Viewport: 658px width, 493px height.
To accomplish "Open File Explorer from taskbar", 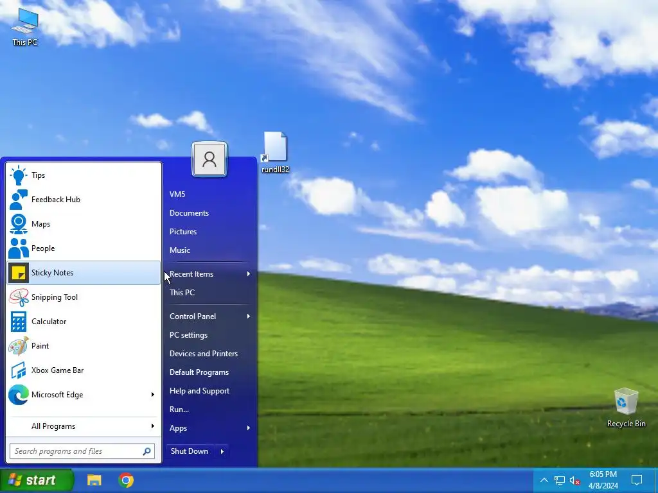I will [x=94, y=480].
